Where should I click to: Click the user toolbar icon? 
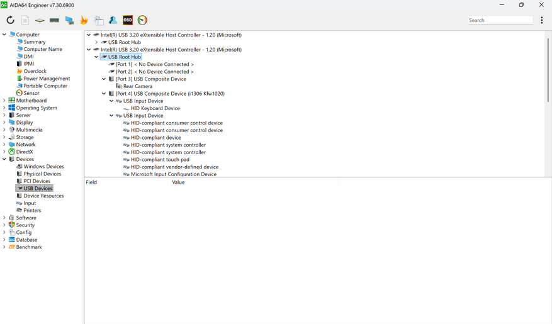pyautogui.click(x=113, y=20)
